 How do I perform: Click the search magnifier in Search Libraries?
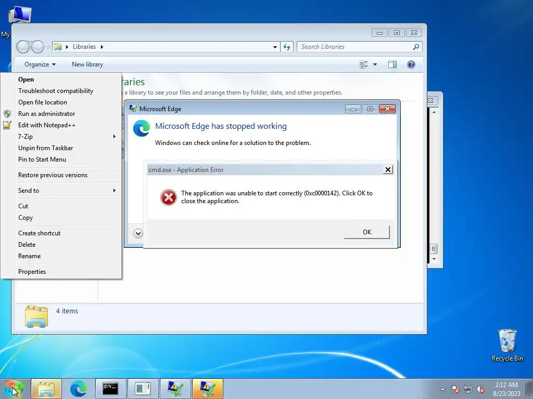(416, 47)
